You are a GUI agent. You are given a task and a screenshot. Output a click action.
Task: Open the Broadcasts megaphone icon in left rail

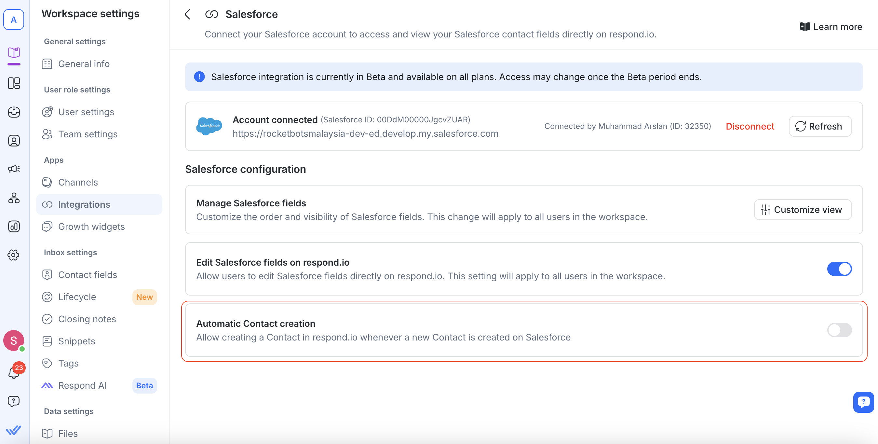(x=14, y=169)
